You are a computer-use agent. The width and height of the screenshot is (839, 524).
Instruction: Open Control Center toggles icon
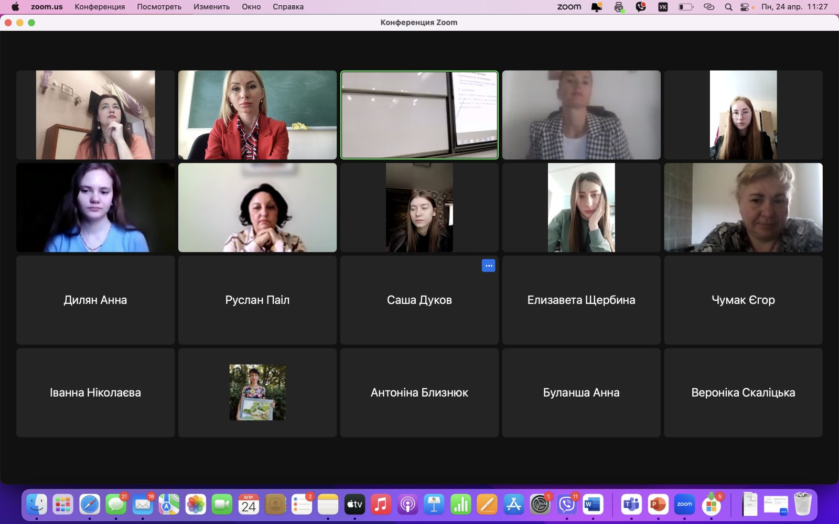745,7
